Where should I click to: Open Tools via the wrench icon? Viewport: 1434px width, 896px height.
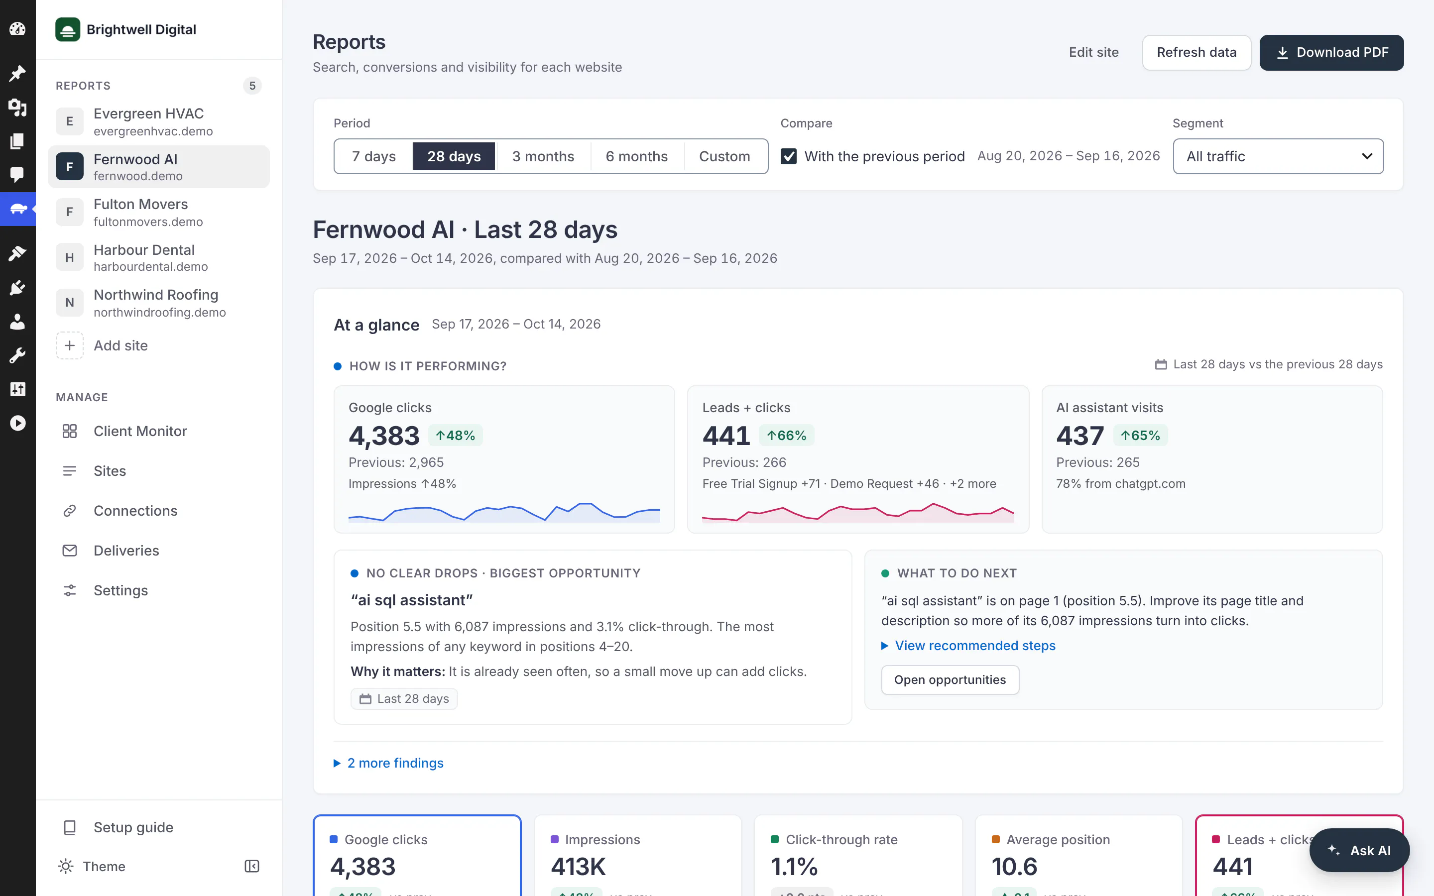click(18, 355)
